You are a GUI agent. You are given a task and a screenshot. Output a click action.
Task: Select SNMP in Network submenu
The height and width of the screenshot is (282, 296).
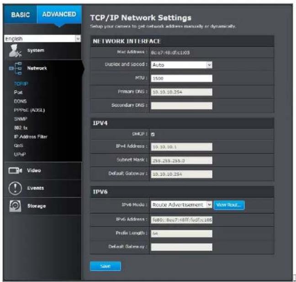[21, 119]
